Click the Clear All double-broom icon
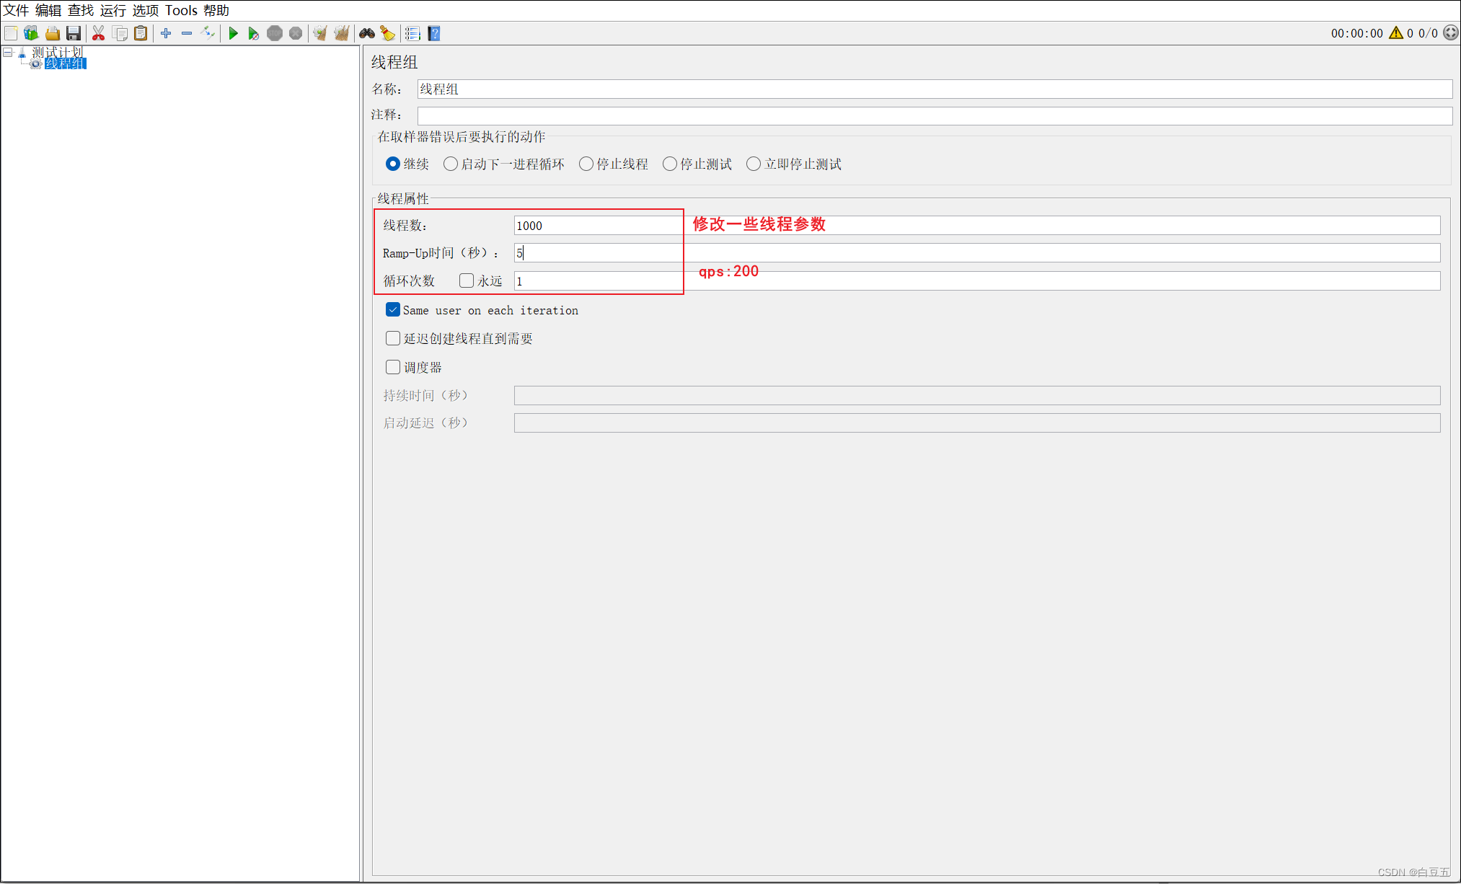This screenshot has height=884, width=1461. (x=341, y=33)
